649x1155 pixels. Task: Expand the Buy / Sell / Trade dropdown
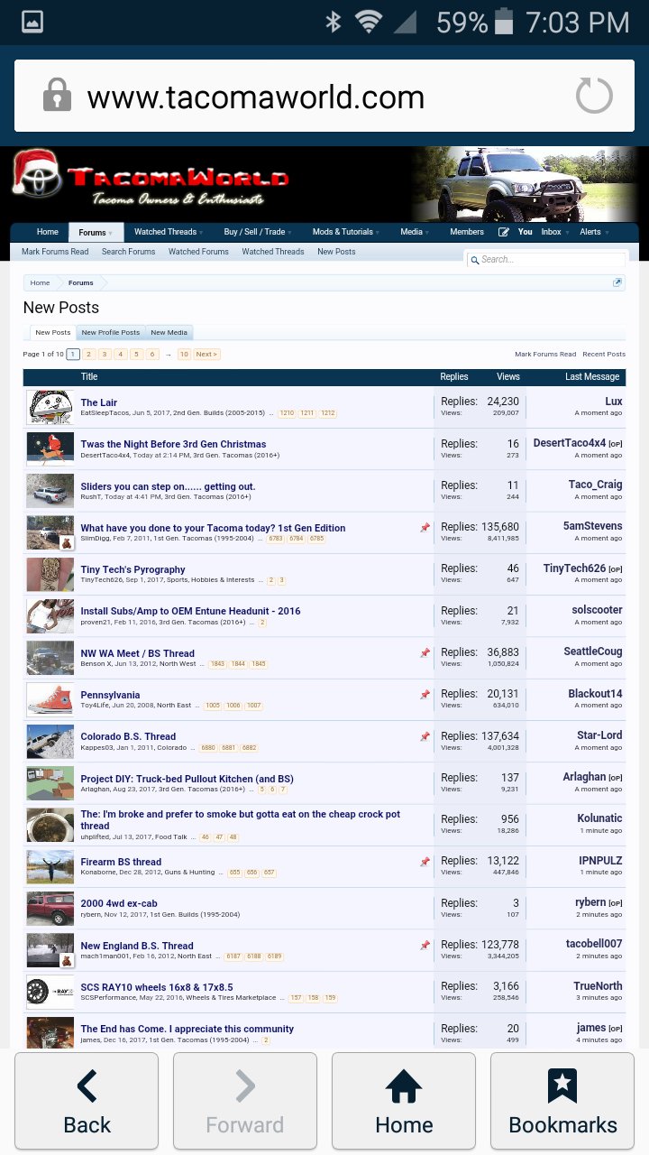290,233
